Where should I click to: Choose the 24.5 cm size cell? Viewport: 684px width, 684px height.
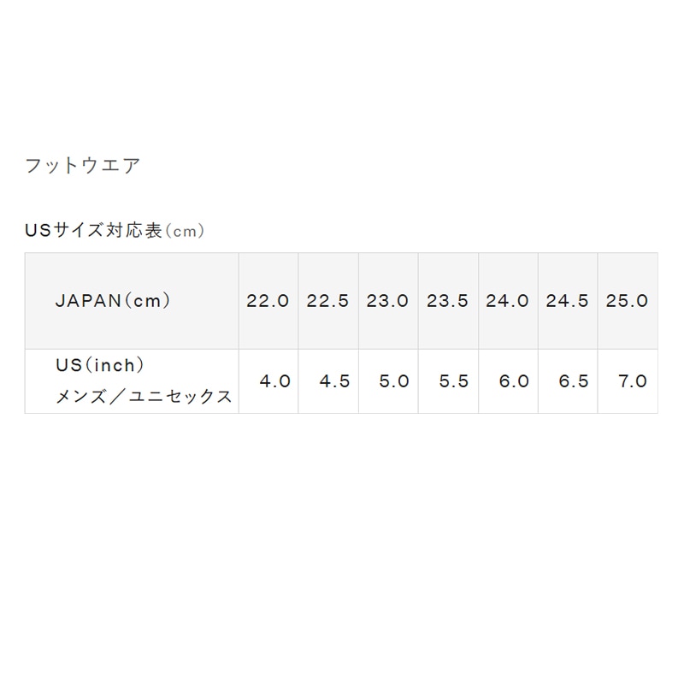click(x=568, y=301)
